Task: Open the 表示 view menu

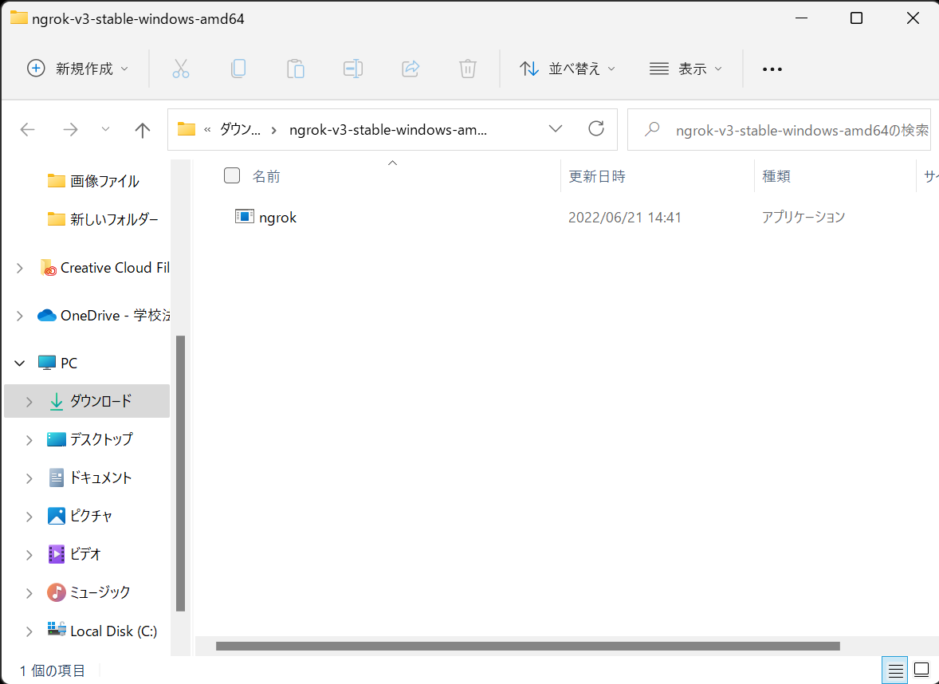Action: click(686, 69)
